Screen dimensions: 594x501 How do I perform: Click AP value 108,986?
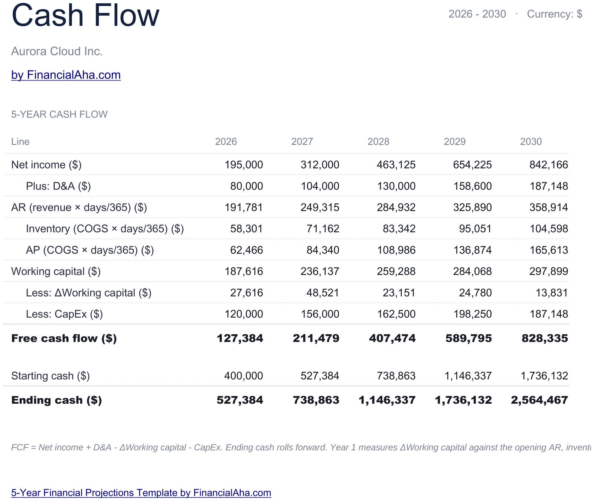(x=396, y=250)
